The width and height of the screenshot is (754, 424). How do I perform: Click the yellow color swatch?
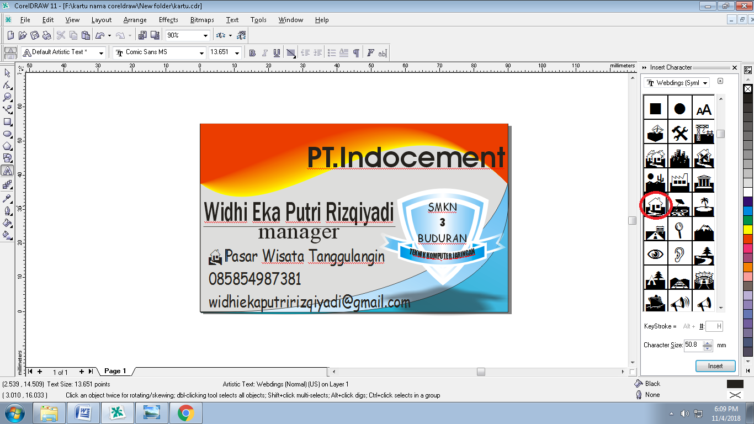pos(748,229)
